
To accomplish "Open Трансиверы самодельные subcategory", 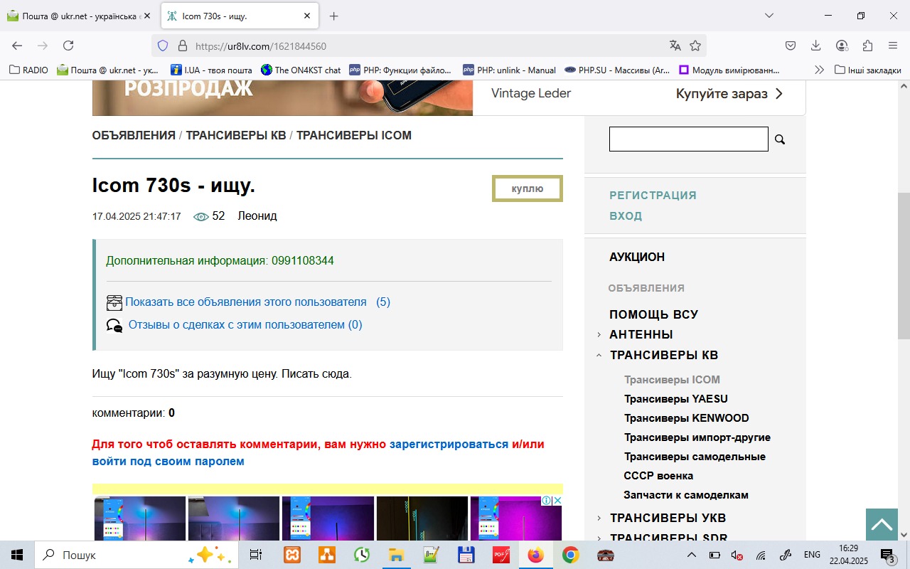I will [695, 457].
